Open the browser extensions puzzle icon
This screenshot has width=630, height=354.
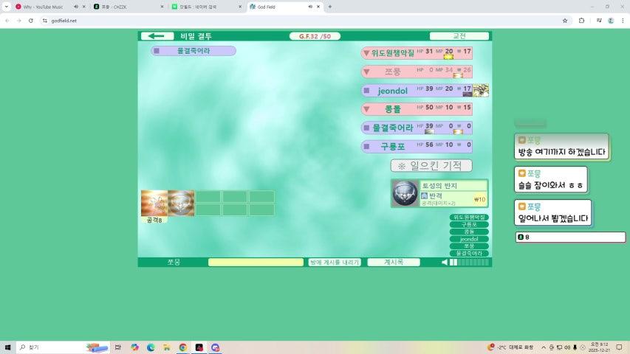tap(582, 21)
